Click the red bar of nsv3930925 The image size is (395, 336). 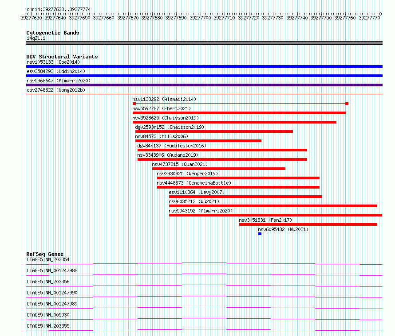pos(238,178)
